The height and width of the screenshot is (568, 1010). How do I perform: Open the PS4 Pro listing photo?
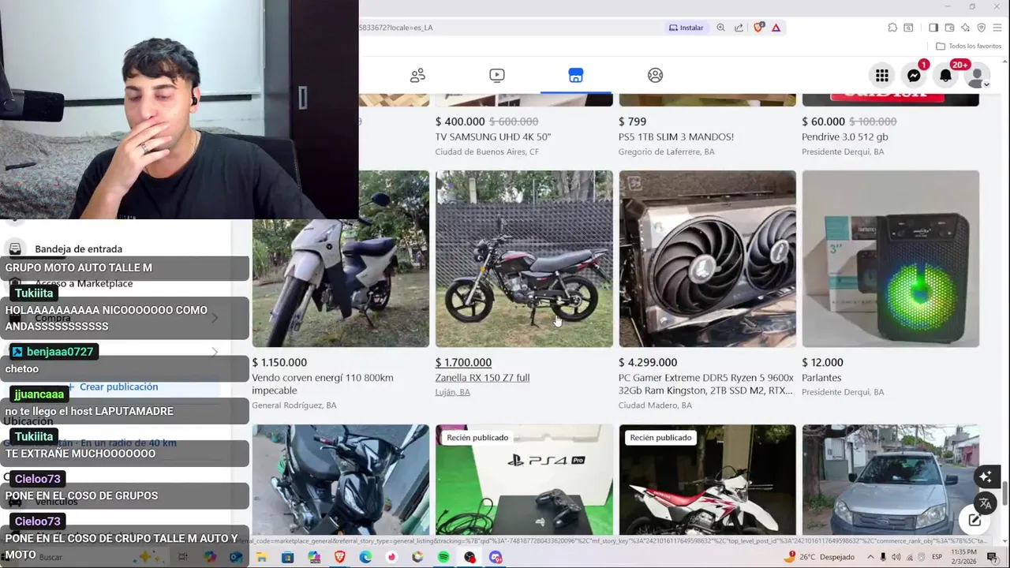click(x=524, y=480)
